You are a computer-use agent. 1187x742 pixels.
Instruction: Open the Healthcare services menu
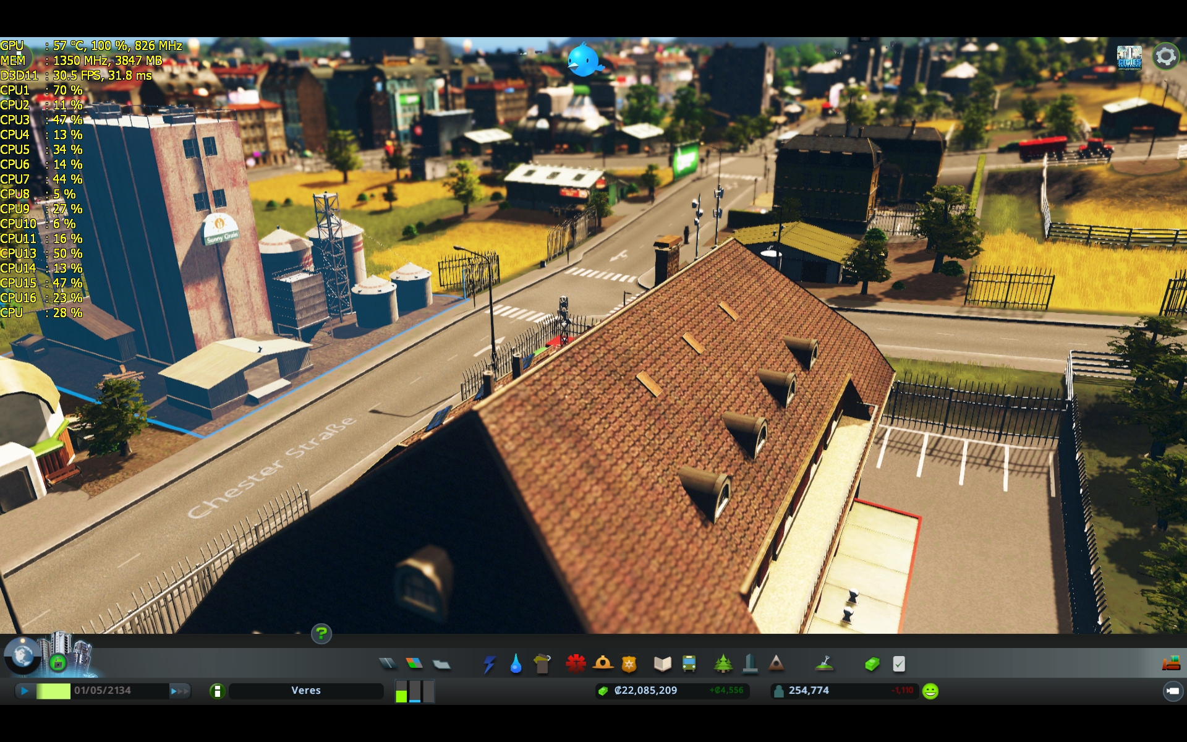576,664
